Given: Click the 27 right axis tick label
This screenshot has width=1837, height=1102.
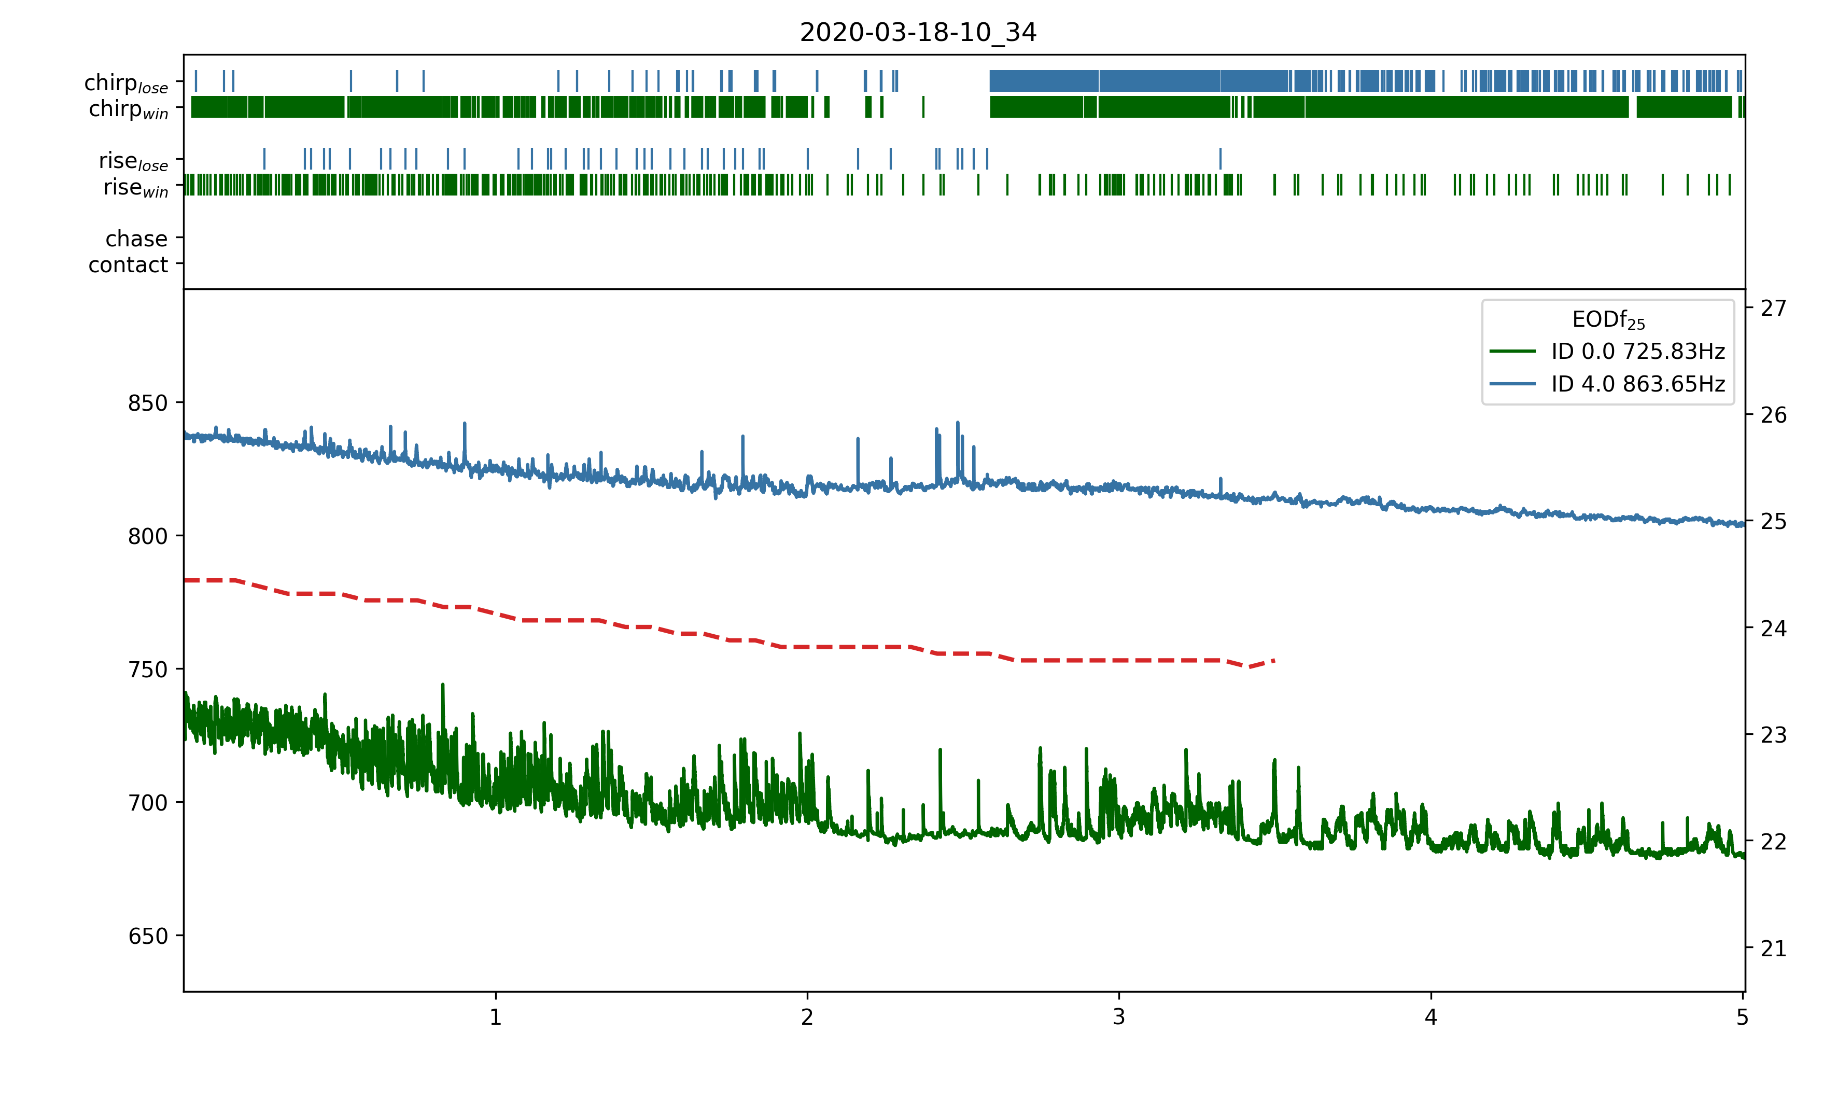Looking at the screenshot, I should 1773,308.
